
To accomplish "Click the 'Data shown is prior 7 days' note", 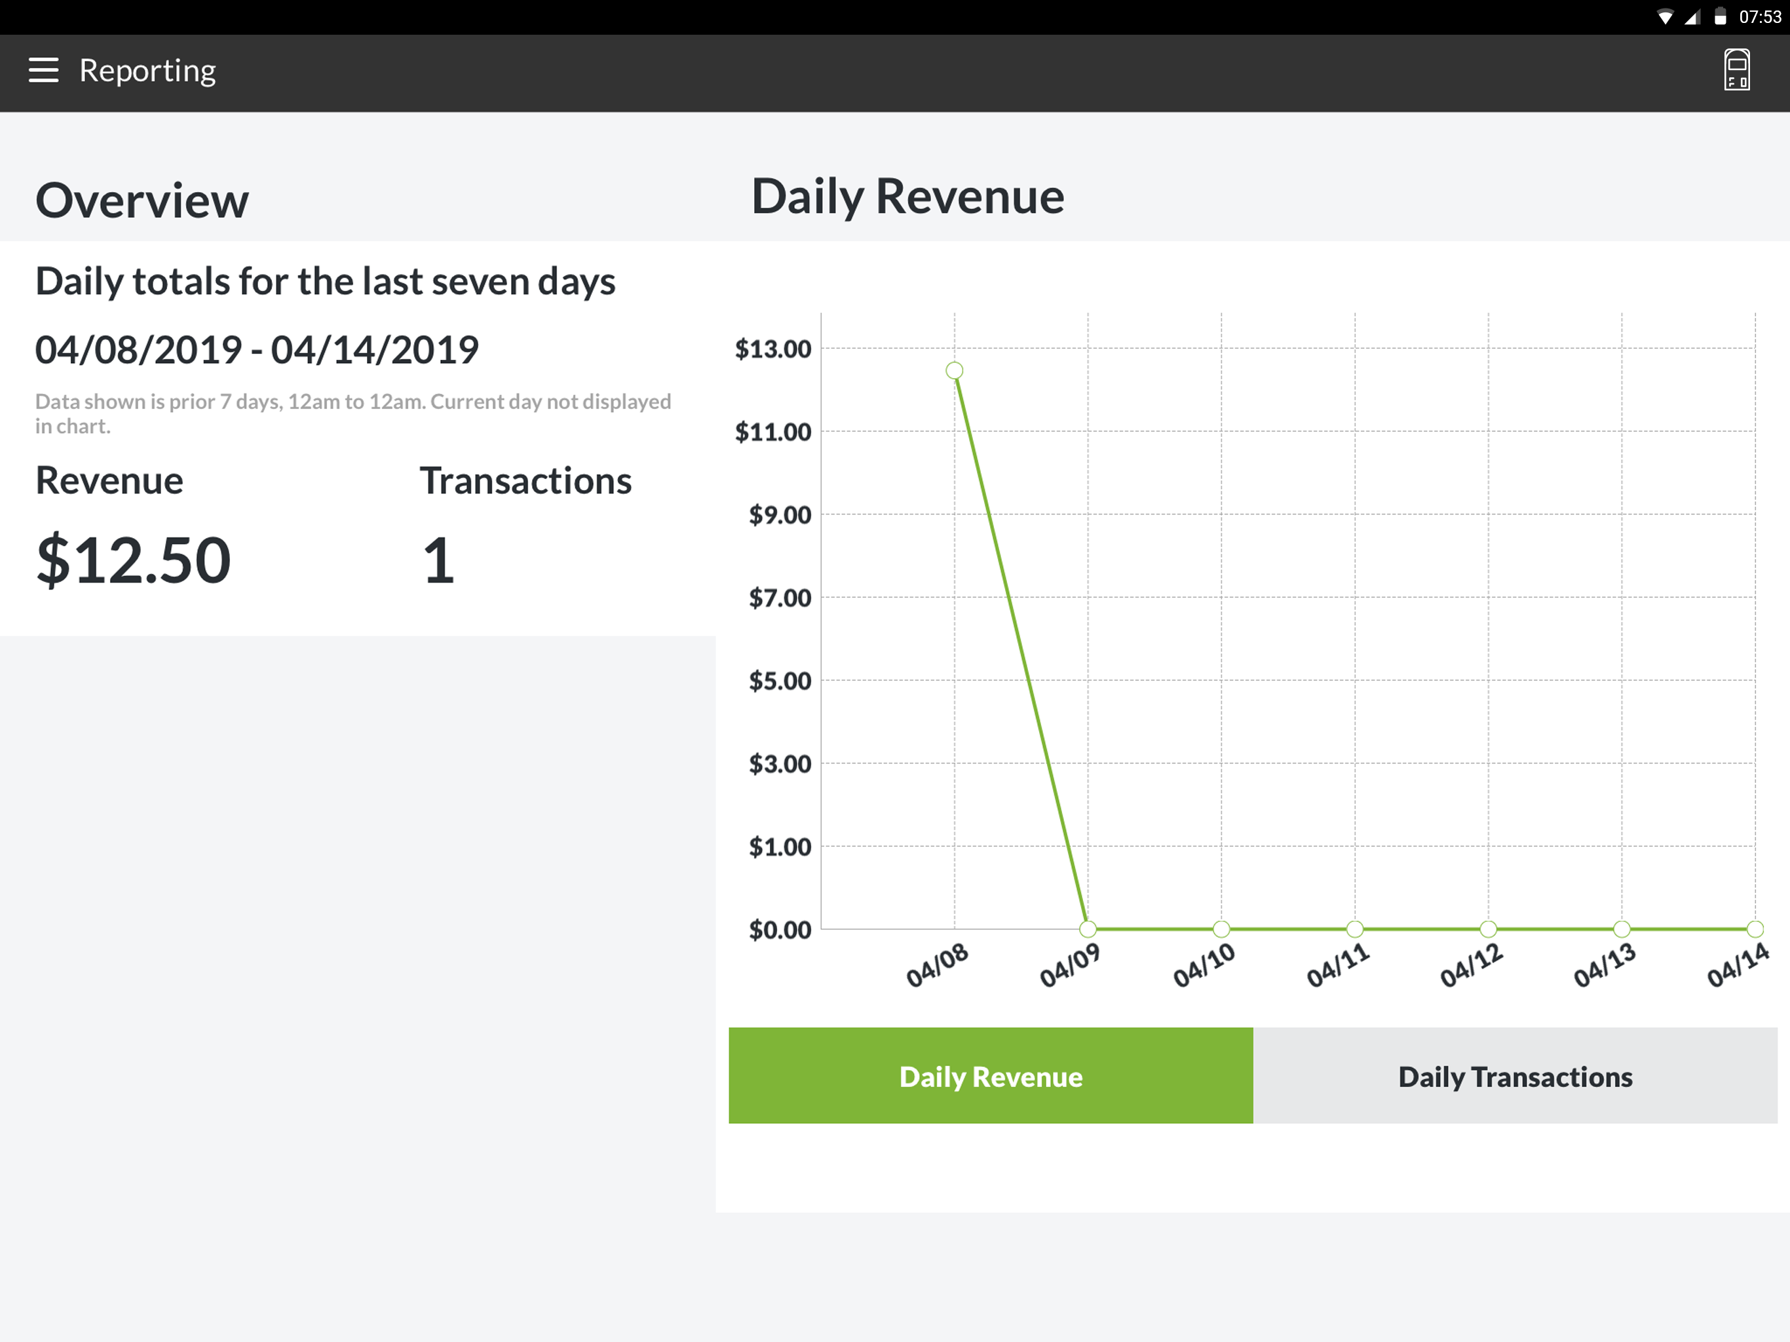I will click(352, 413).
